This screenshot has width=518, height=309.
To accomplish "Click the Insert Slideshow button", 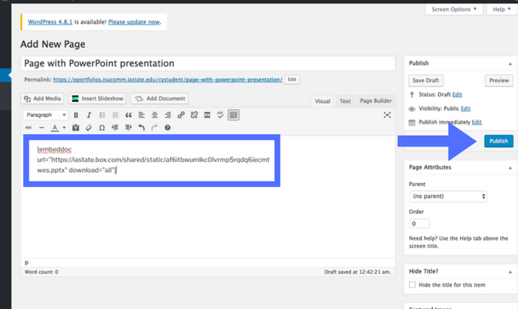I will [x=97, y=98].
